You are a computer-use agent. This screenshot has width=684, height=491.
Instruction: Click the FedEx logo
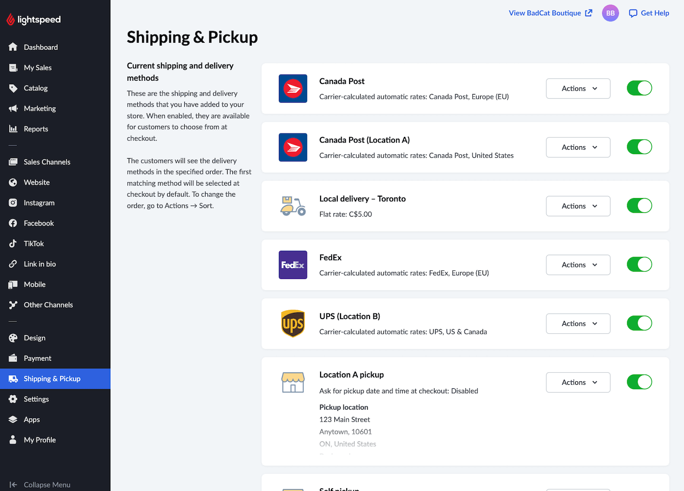(x=293, y=265)
